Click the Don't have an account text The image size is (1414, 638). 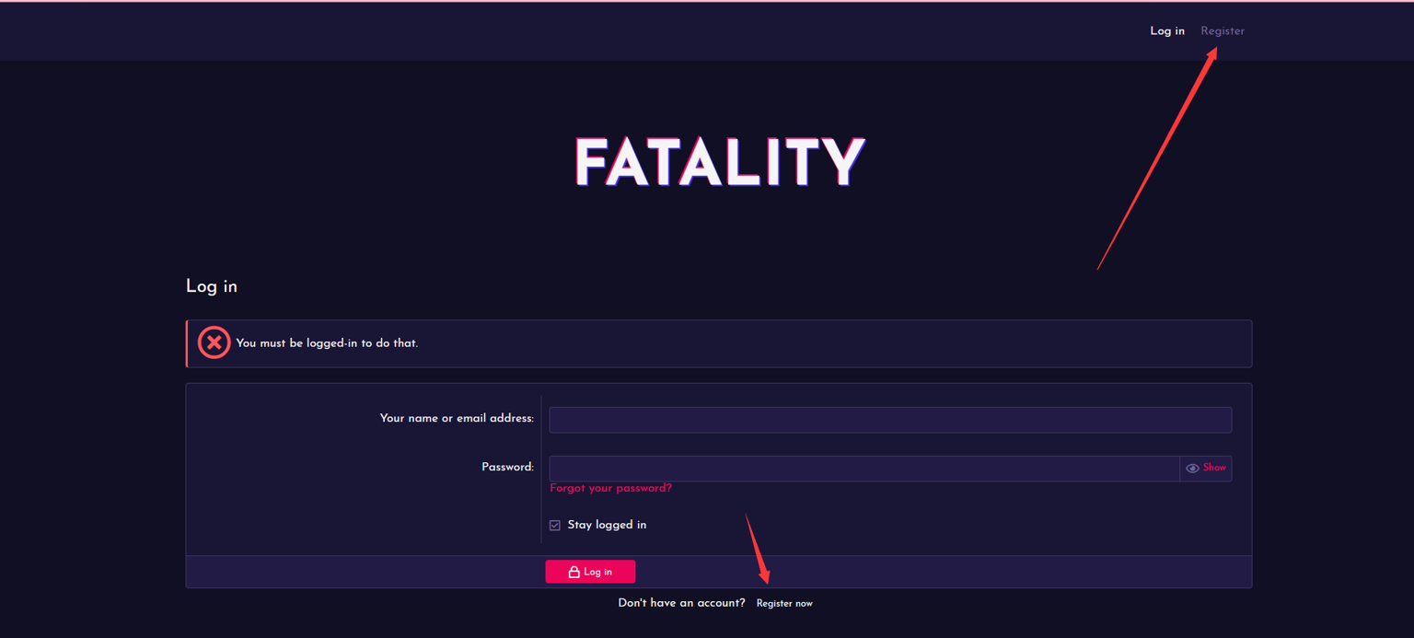tap(681, 603)
